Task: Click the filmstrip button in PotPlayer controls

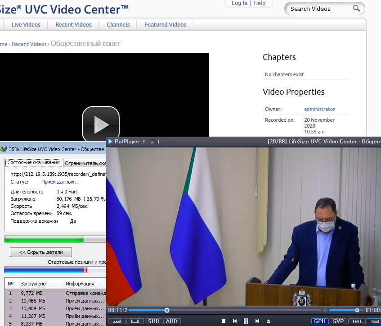Action: coord(135,321)
